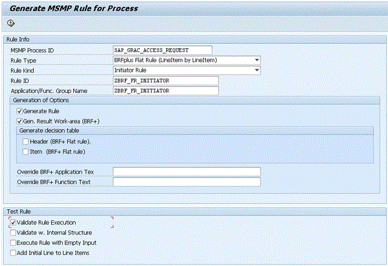Enable Item (BRF+ Flat rule) checkbox
Image resolution: width=388 pixels, height=266 pixels.
pos(25,151)
